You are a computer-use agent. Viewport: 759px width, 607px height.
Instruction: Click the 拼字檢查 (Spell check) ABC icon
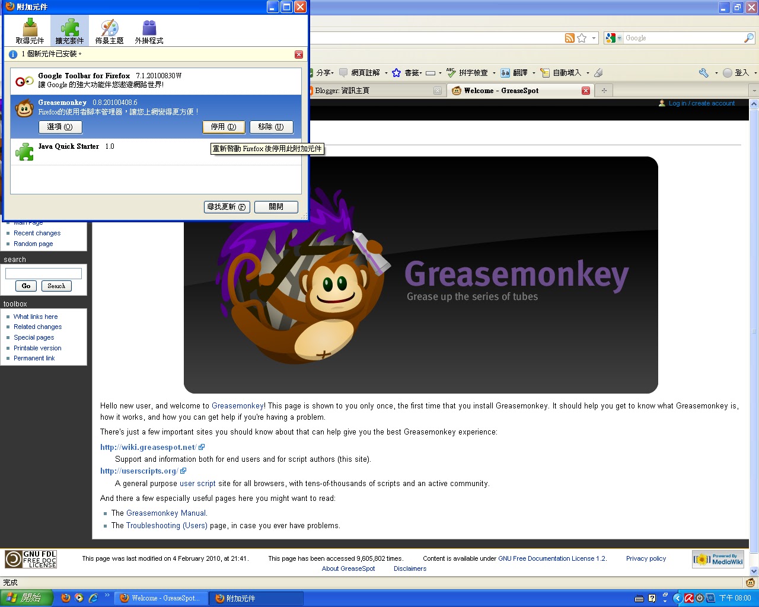pos(451,73)
